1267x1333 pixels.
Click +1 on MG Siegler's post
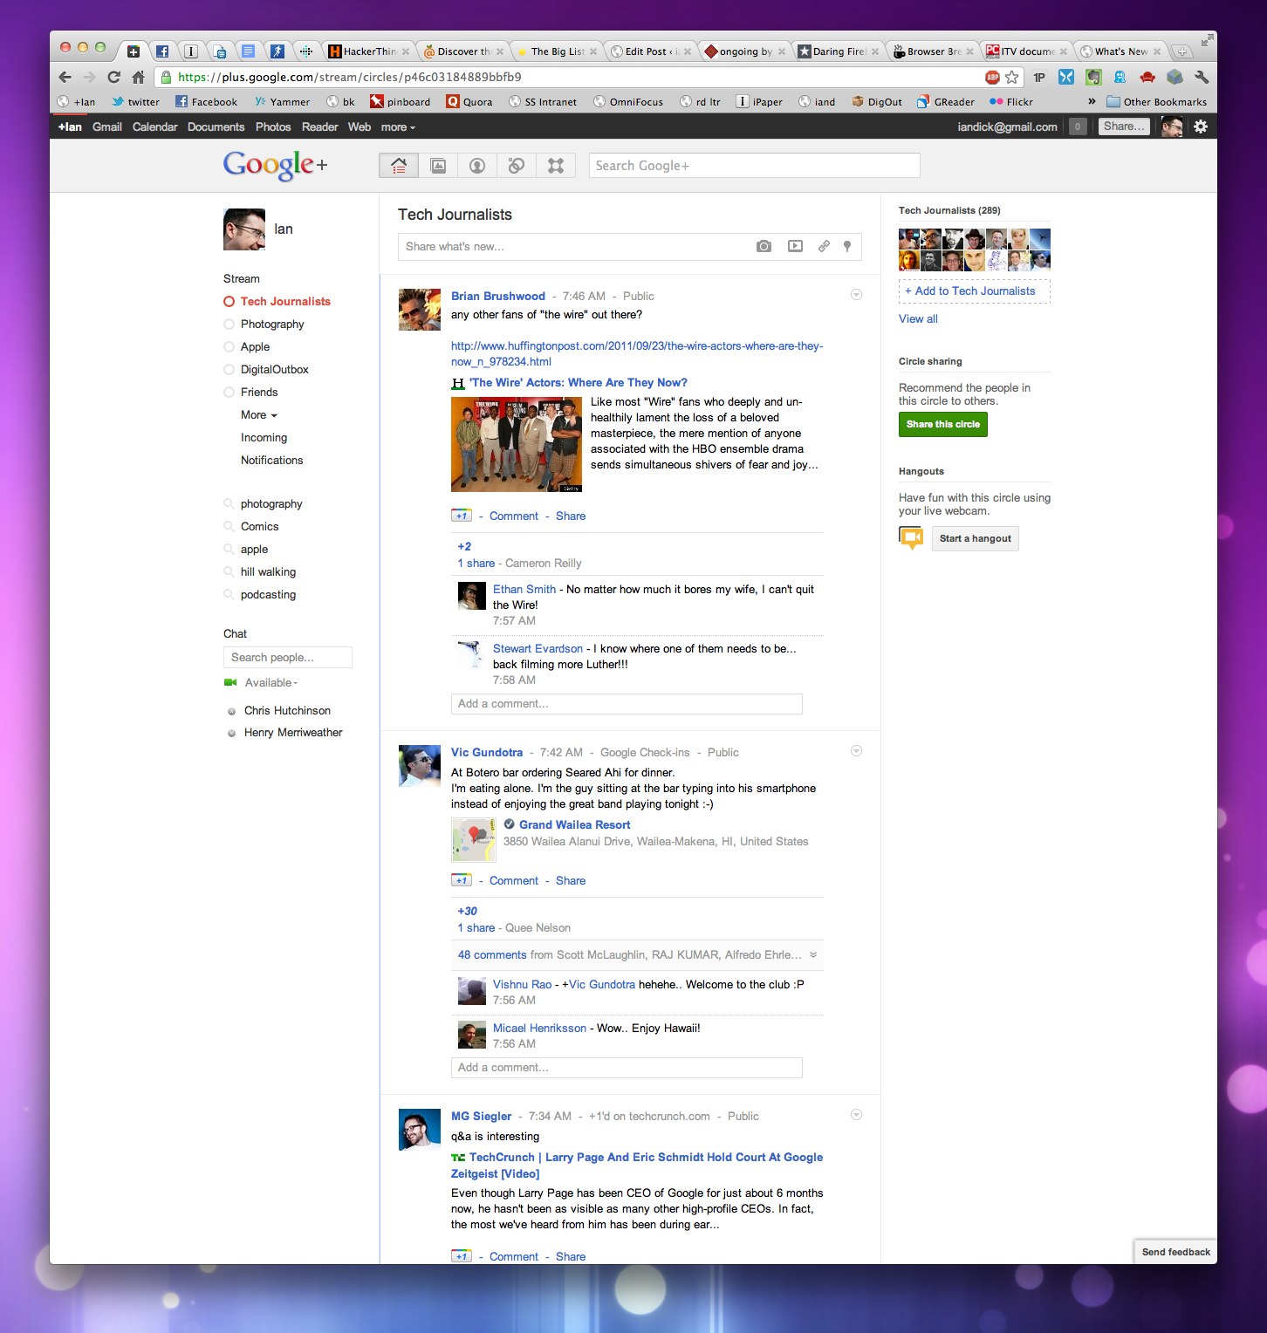tap(461, 1256)
